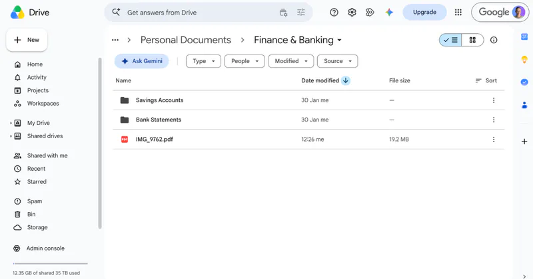Open the Google Drive logo home link
533x279 pixels.
(x=30, y=13)
